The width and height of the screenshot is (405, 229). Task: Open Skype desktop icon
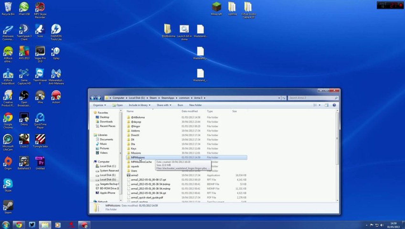(x=8, y=185)
